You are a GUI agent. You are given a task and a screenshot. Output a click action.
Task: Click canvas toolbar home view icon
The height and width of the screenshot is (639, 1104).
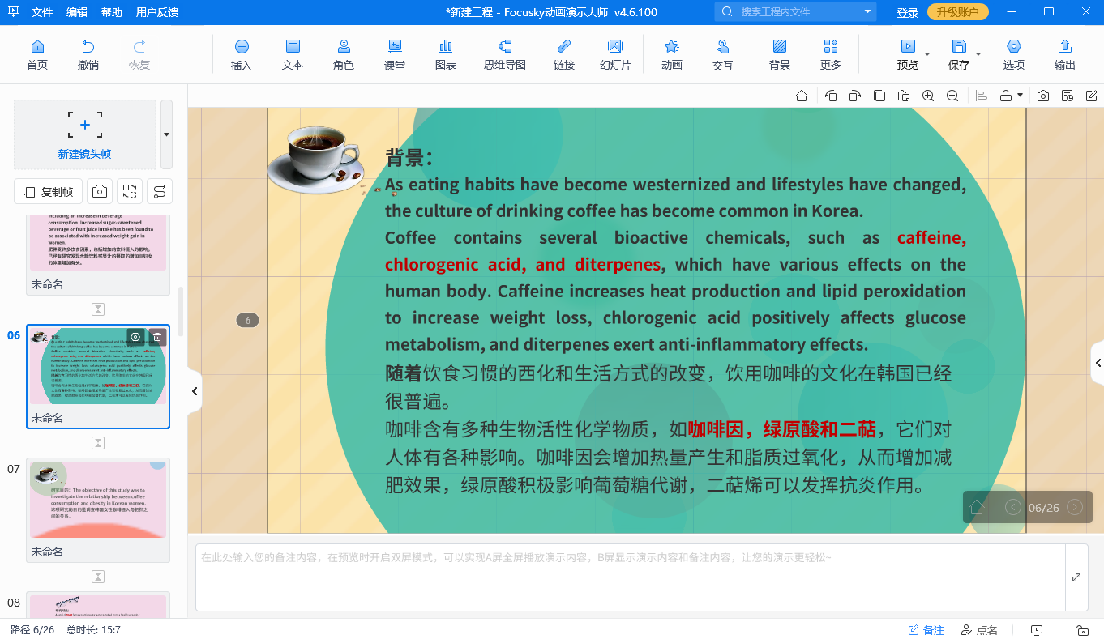tap(802, 96)
